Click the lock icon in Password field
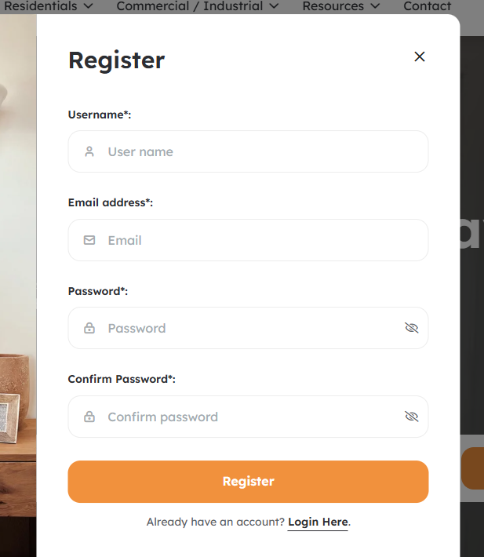484x557 pixels. [x=89, y=328]
